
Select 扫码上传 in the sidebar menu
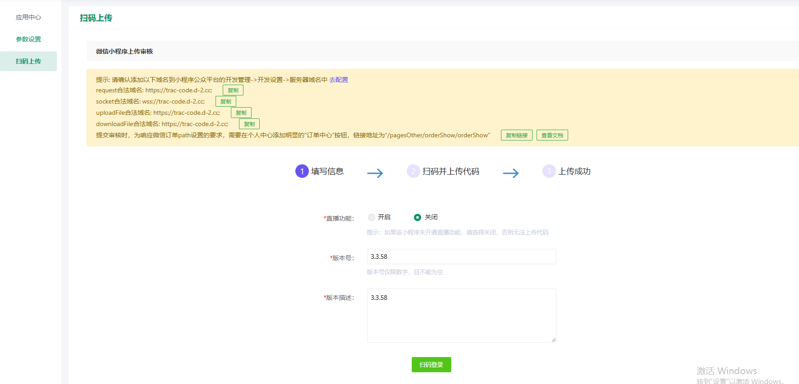click(28, 61)
